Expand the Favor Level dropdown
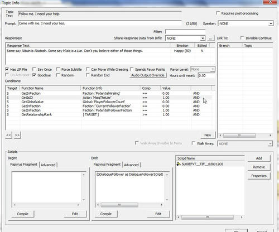This screenshot has height=232, width=279. (213, 69)
